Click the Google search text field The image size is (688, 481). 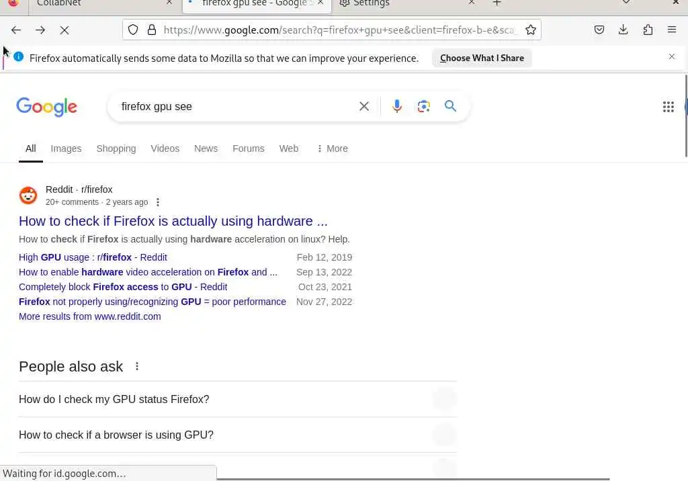pos(237,107)
